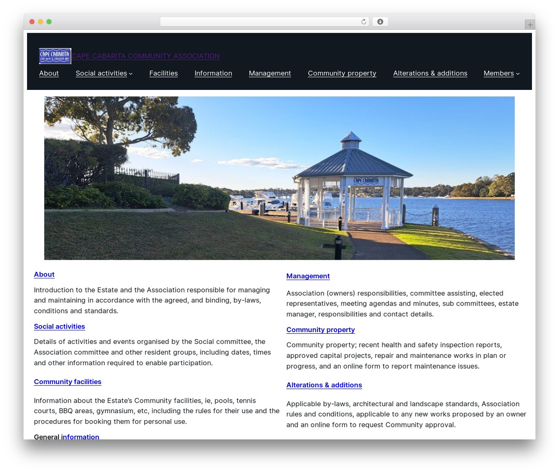Minimize the window with the yellow button
This screenshot has width=559, height=473.
(40, 22)
